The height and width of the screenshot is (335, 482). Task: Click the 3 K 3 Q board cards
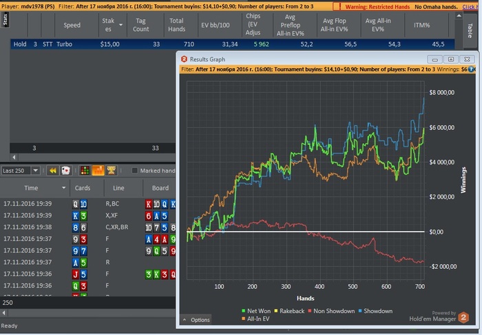tap(160, 274)
